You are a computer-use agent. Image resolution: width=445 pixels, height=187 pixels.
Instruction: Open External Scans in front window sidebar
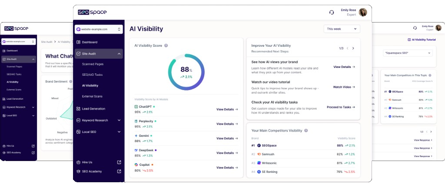pos(92,97)
